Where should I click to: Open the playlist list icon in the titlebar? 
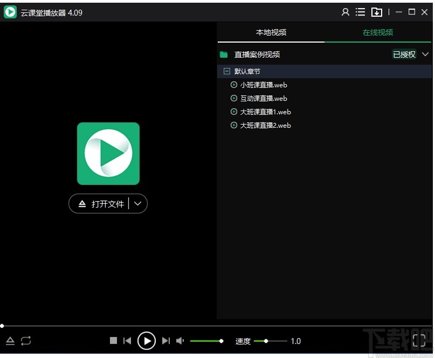click(x=360, y=12)
